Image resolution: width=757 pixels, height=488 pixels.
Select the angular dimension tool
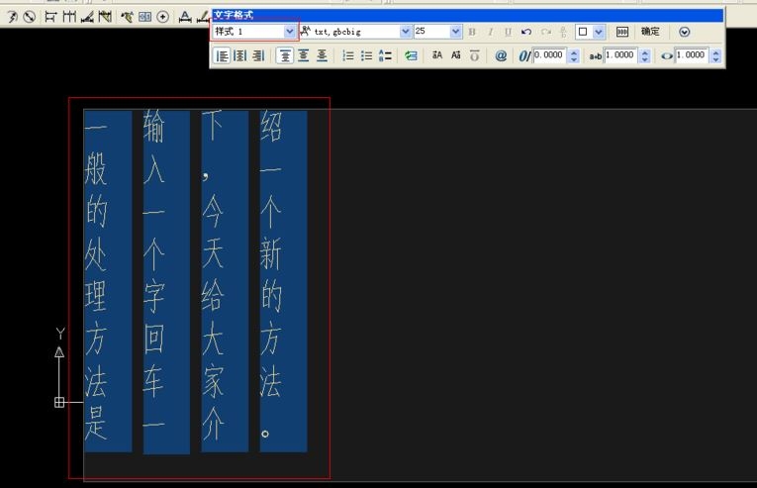pyautogui.click(x=87, y=17)
